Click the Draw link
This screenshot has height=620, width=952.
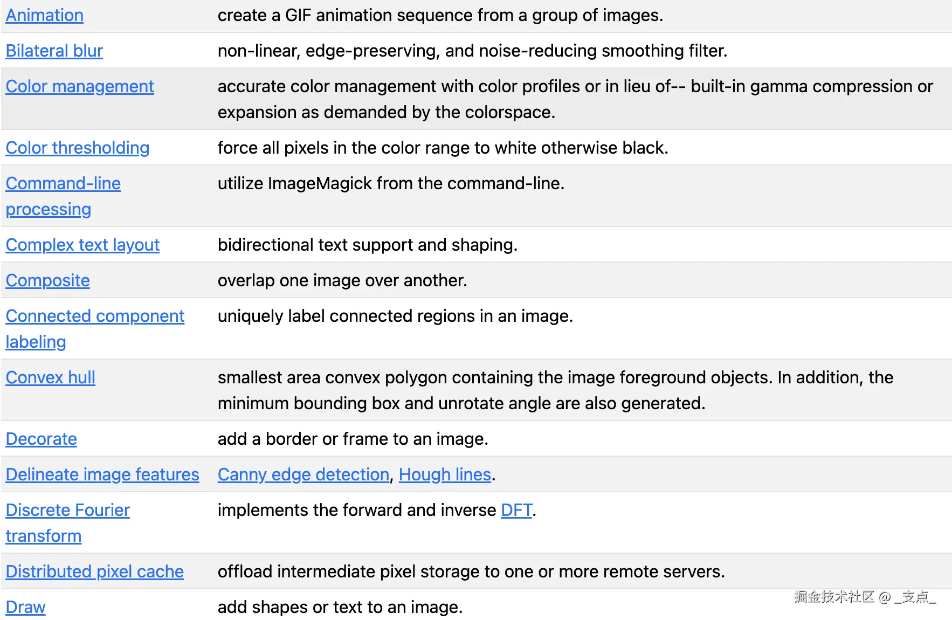[25, 607]
